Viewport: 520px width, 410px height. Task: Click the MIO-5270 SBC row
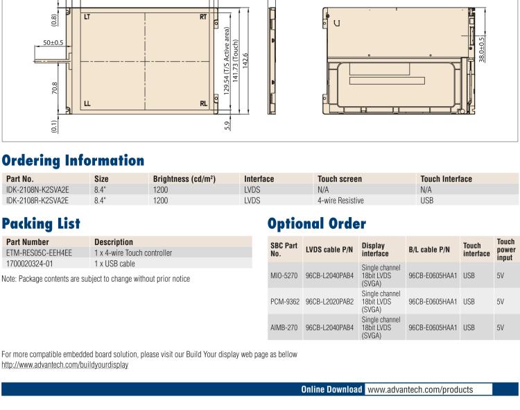pyautogui.click(x=284, y=275)
